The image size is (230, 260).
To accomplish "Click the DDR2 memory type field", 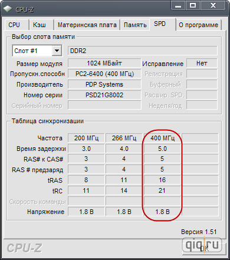I will click(143, 51).
